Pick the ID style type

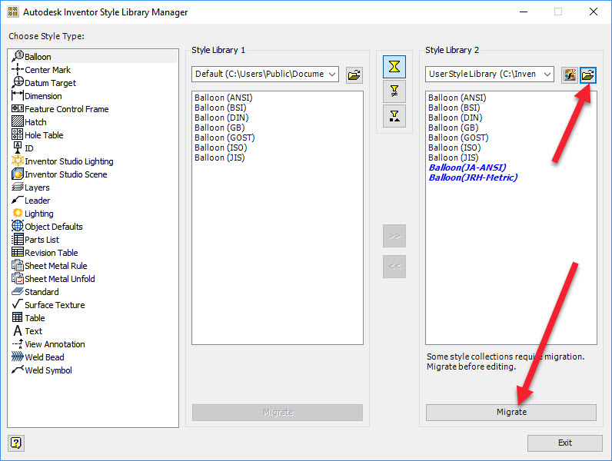point(22,148)
